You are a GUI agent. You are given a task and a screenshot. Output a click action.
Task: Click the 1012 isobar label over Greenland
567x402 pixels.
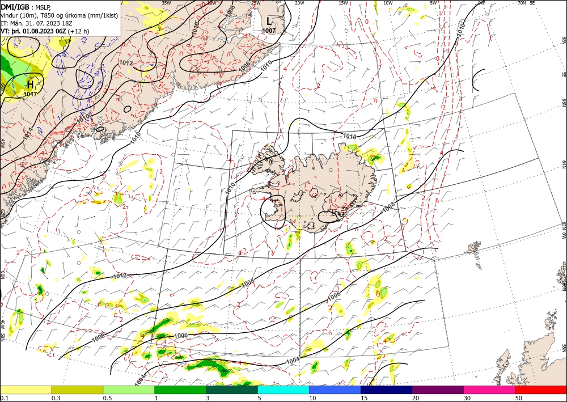126,63
